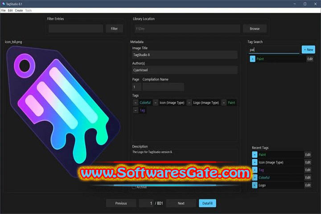Remove the Icon (Image Type) tag
The height and width of the screenshot is (214, 321).
(156, 103)
